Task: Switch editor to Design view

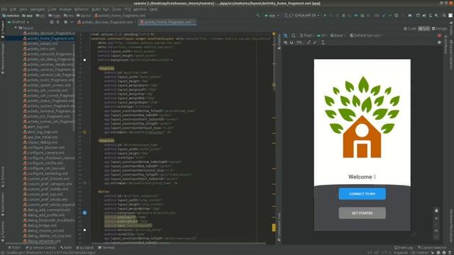Action: 439,28
